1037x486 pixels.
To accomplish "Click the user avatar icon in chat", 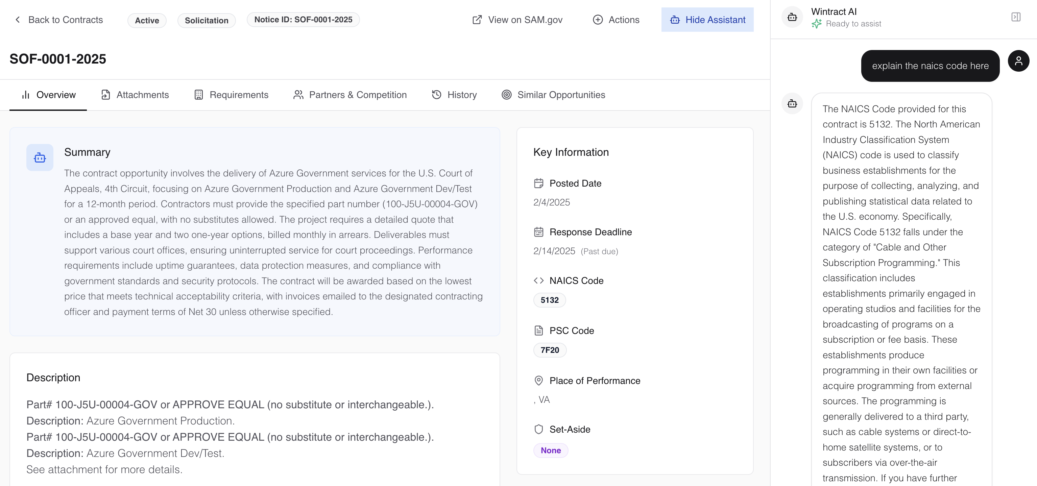I will click(x=1018, y=61).
